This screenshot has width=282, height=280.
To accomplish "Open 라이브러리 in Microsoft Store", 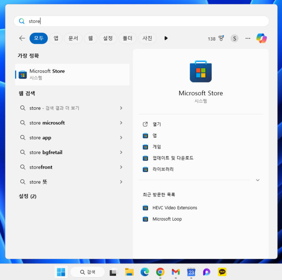I will click(x=201, y=169).
